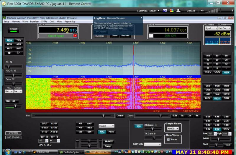Toggle the MUT mute button

[9, 49]
